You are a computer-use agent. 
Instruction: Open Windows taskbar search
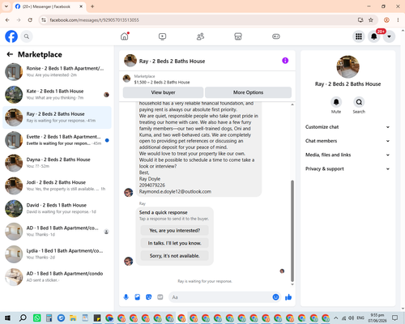tap(23, 318)
